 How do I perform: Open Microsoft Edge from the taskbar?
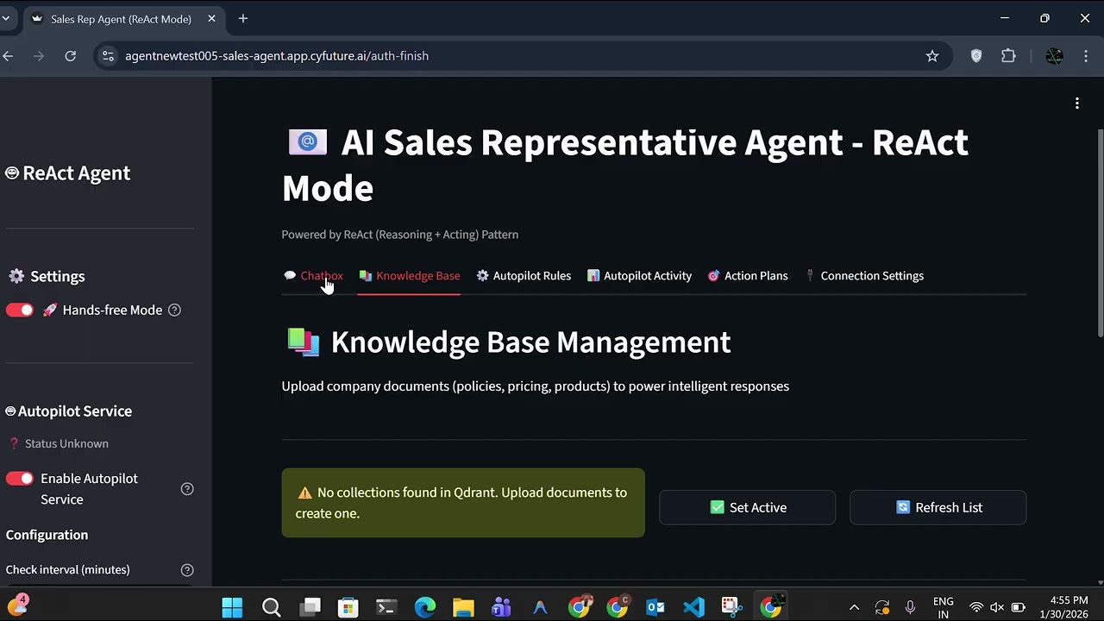tap(424, 607)
